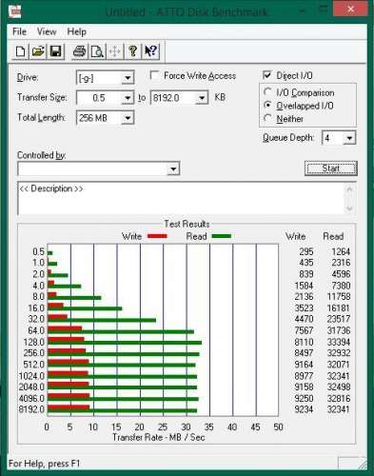Click the window resize grip in the status bar
The image size is (374, 476).
(x=362, y=465)
